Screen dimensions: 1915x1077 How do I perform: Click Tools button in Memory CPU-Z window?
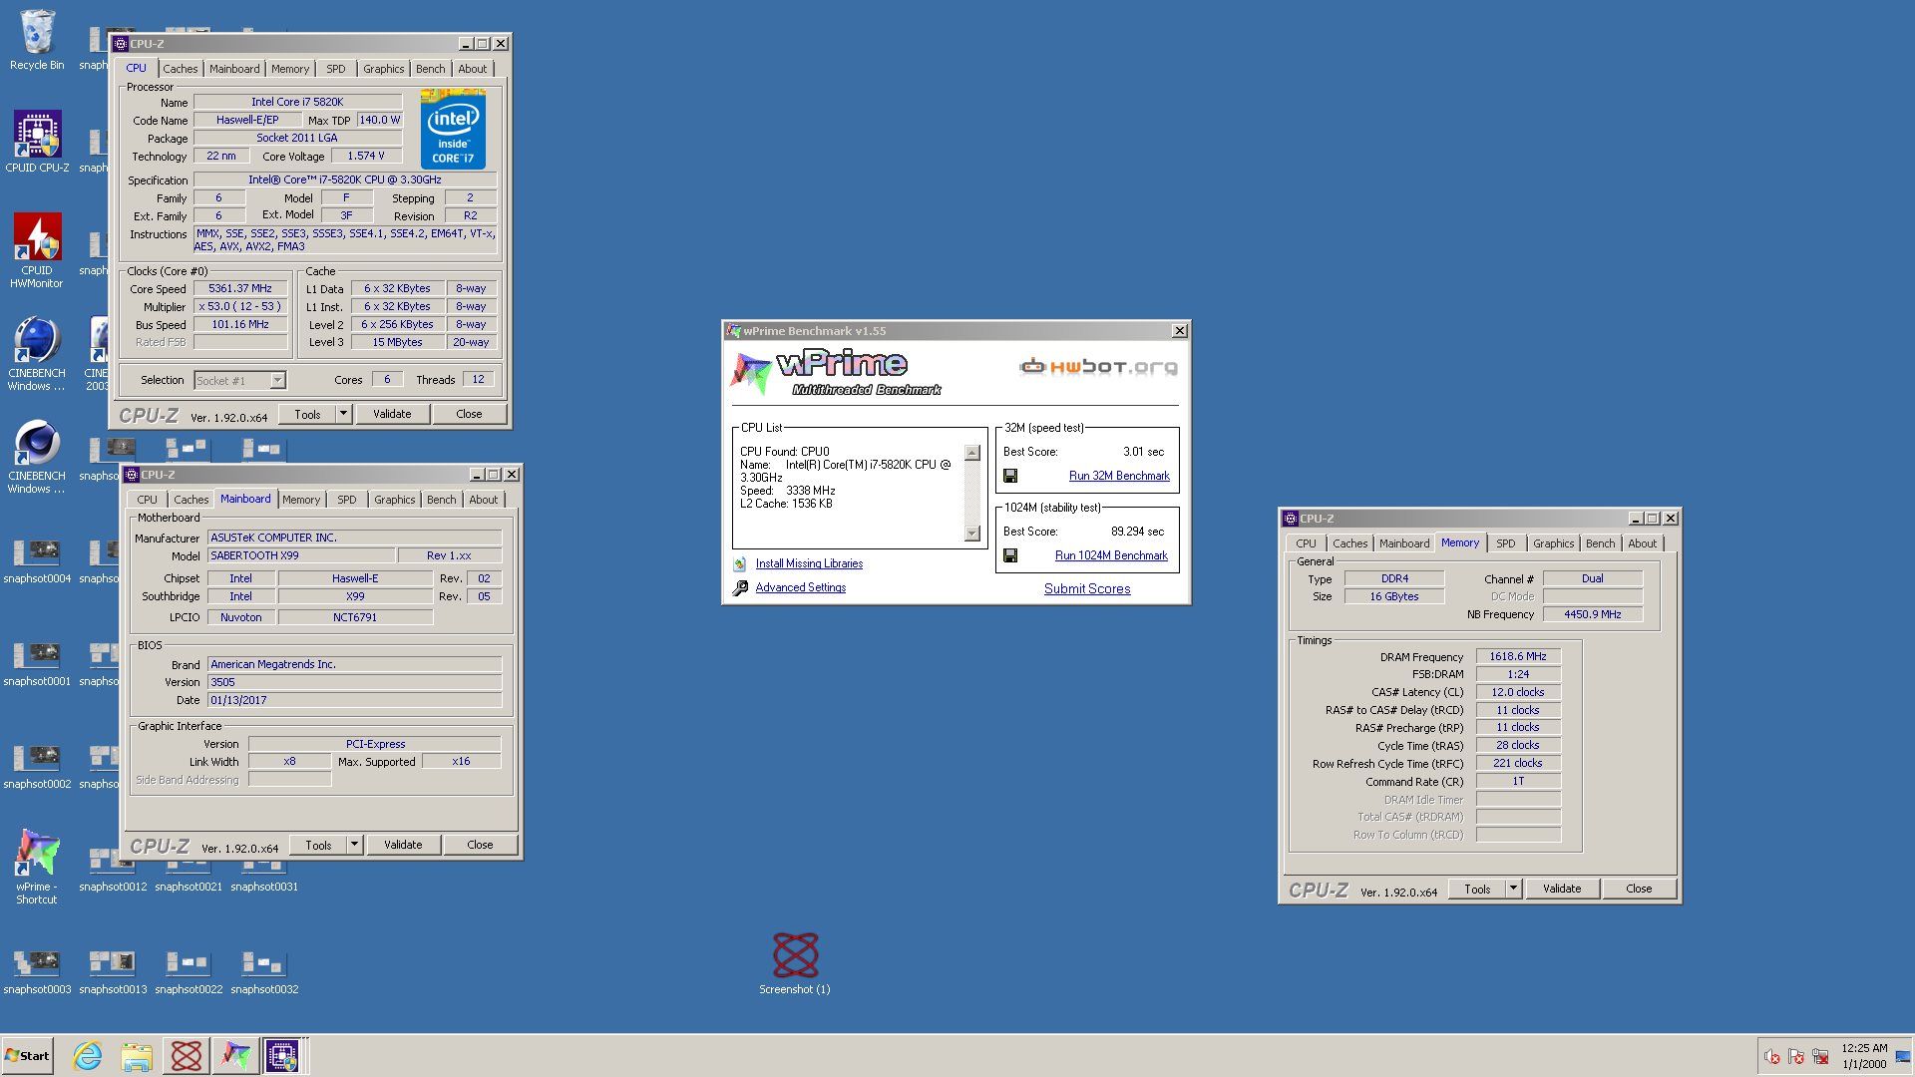click(x=1478, y=889)
